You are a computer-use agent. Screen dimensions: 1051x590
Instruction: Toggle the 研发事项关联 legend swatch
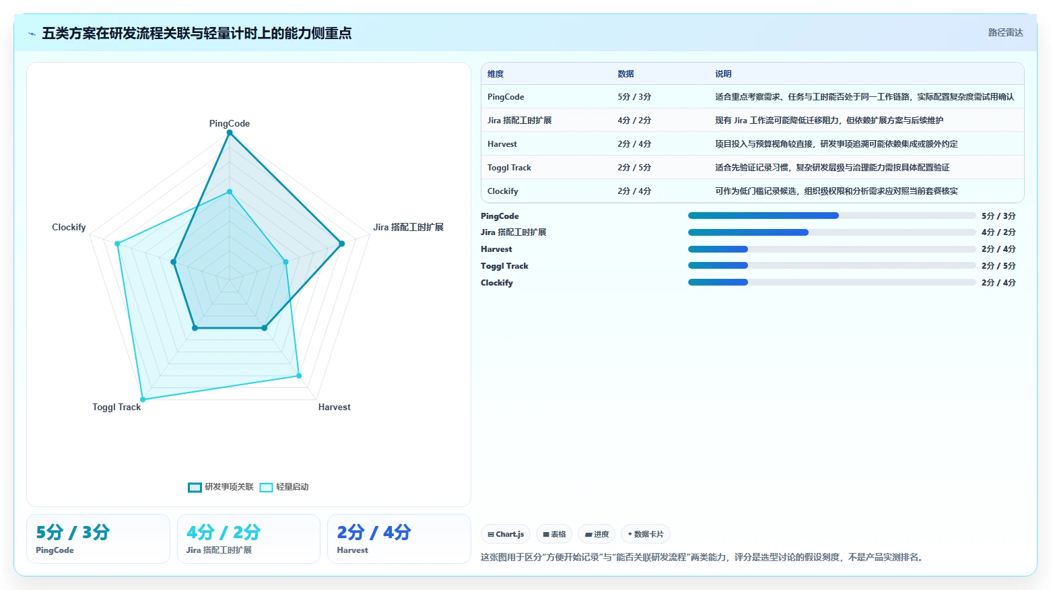(x=195, y=488)
